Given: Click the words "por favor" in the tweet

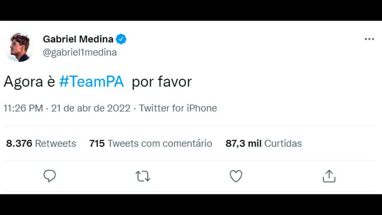Looking at the screenshot, I should (162, 82).
